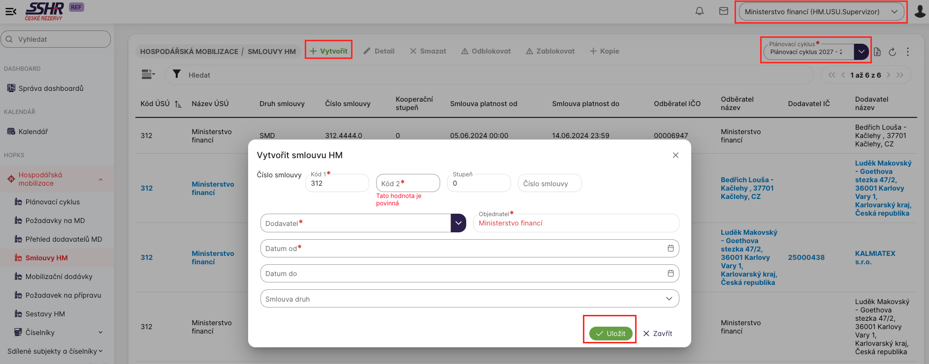The width and height of the screenshot is (929, 364).
Task: Open Mobilizační dodávky in the sidebar
Action: [59, 277]
